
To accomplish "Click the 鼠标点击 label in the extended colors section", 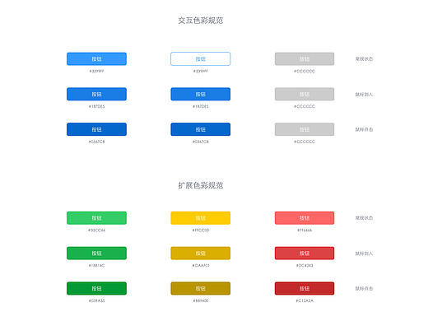I will 364,289.
